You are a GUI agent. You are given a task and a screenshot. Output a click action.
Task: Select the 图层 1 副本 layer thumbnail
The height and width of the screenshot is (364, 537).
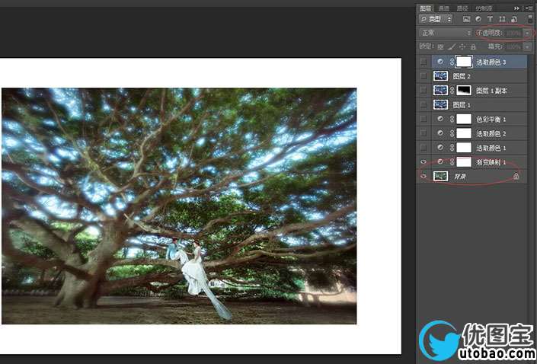(440, 91)
